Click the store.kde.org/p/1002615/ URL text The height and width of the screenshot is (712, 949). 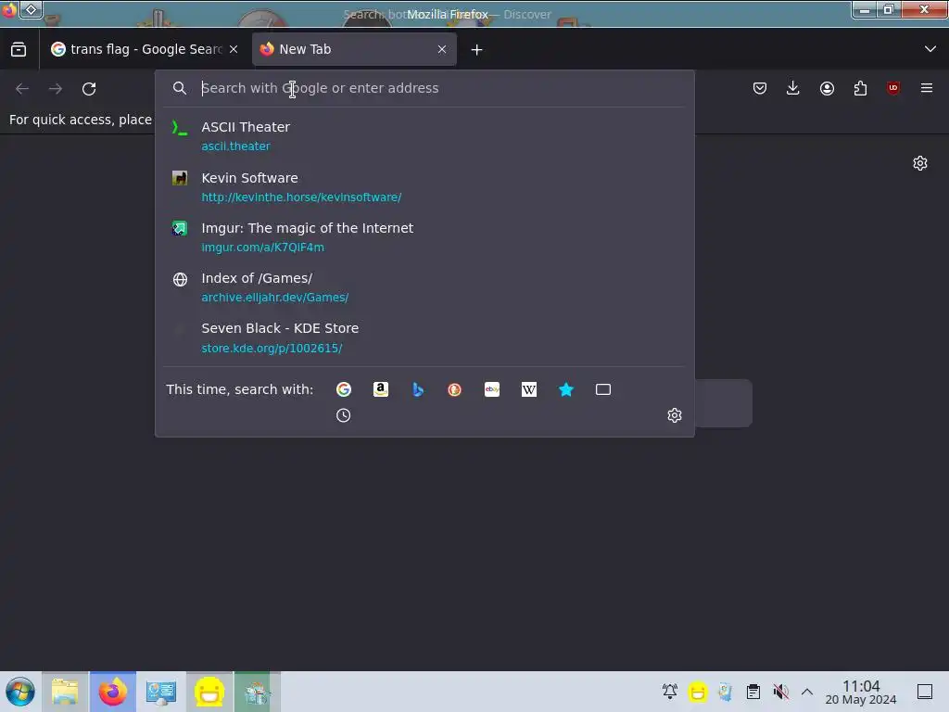tap(272, 349)
